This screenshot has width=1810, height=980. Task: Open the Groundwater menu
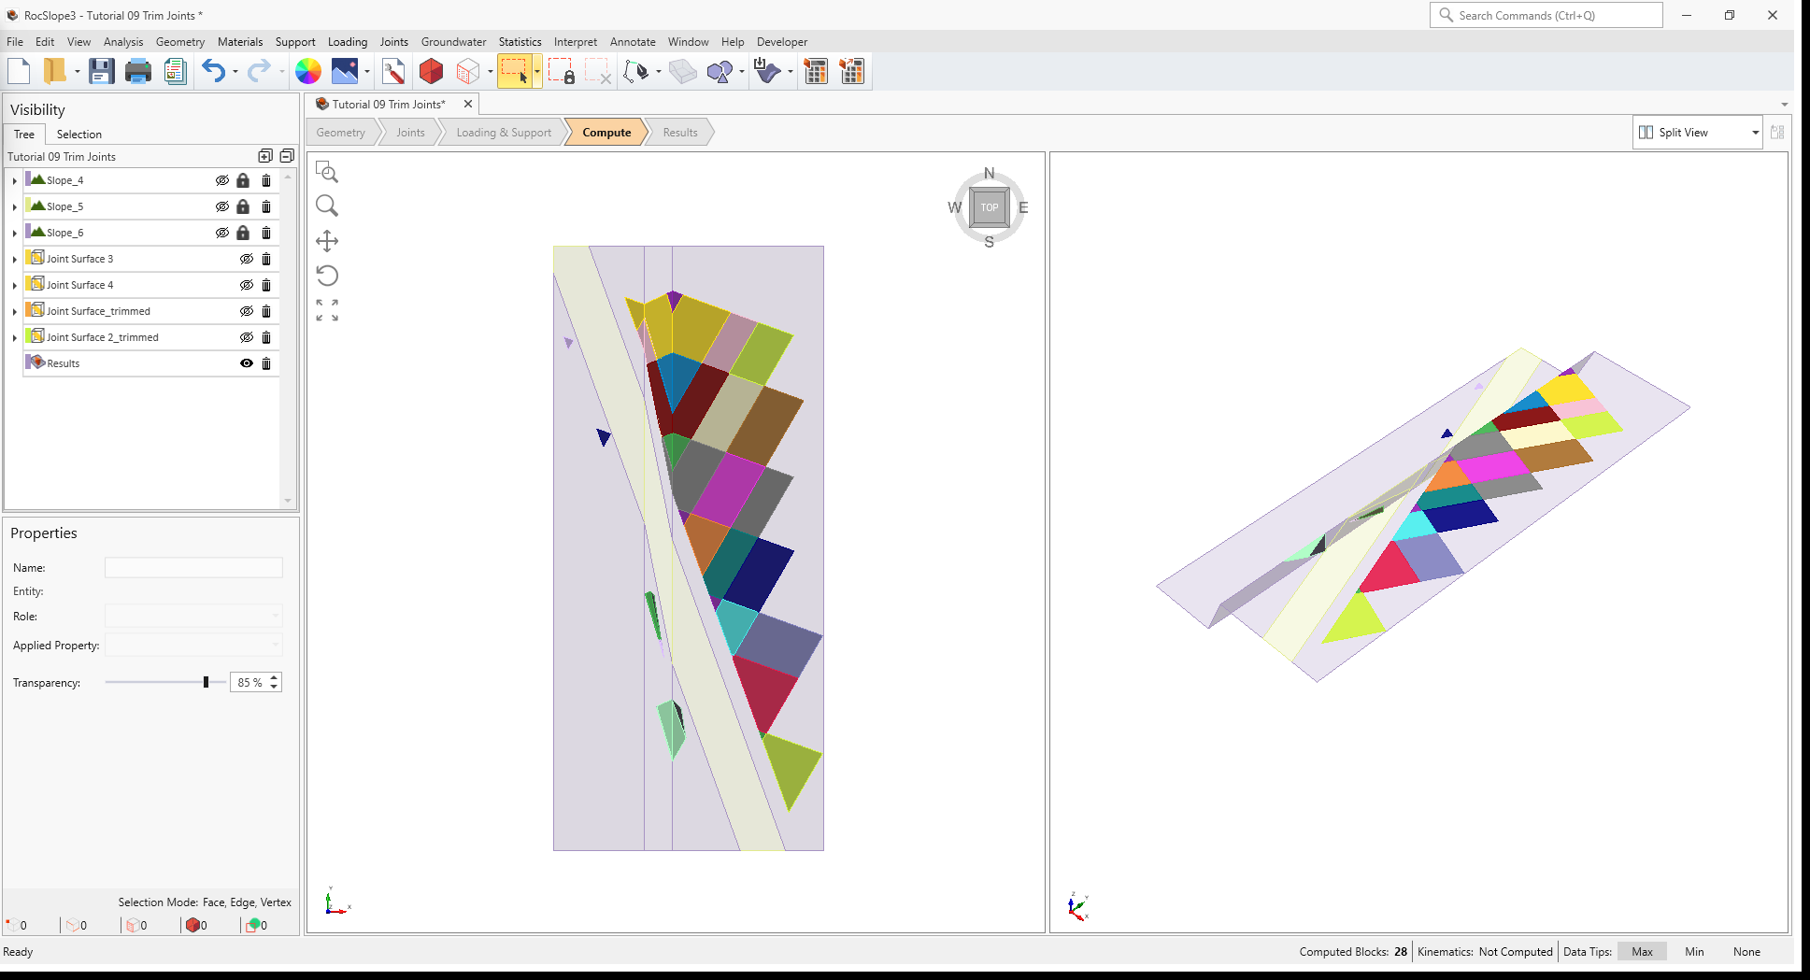tap(453, 42)
